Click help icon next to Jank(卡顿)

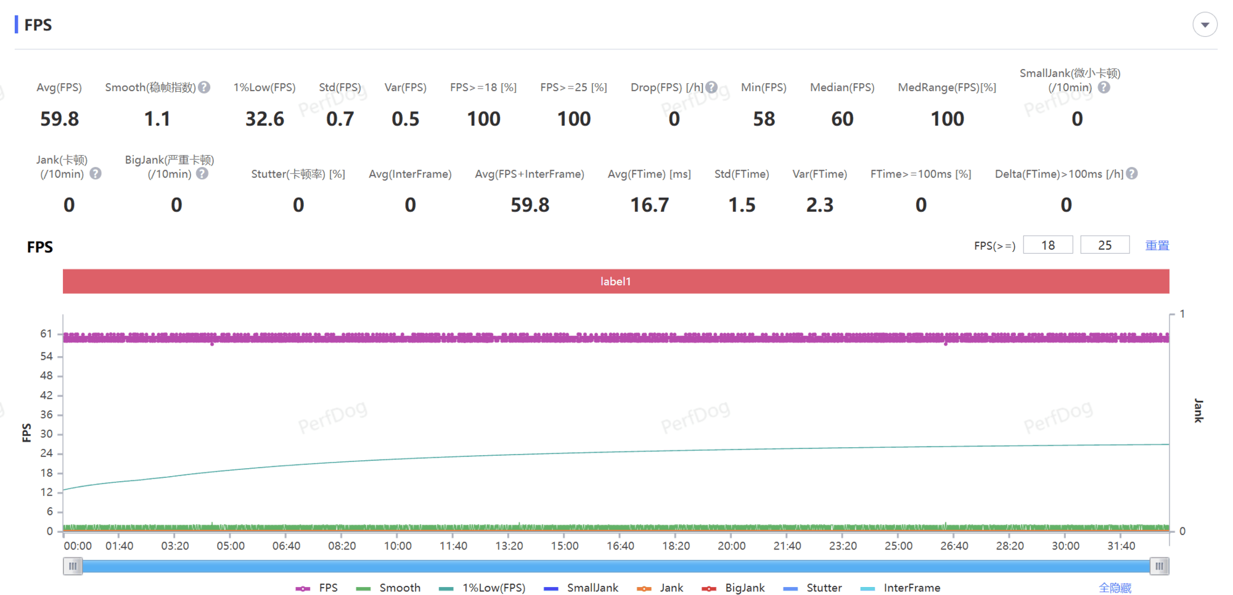(96, 174)
